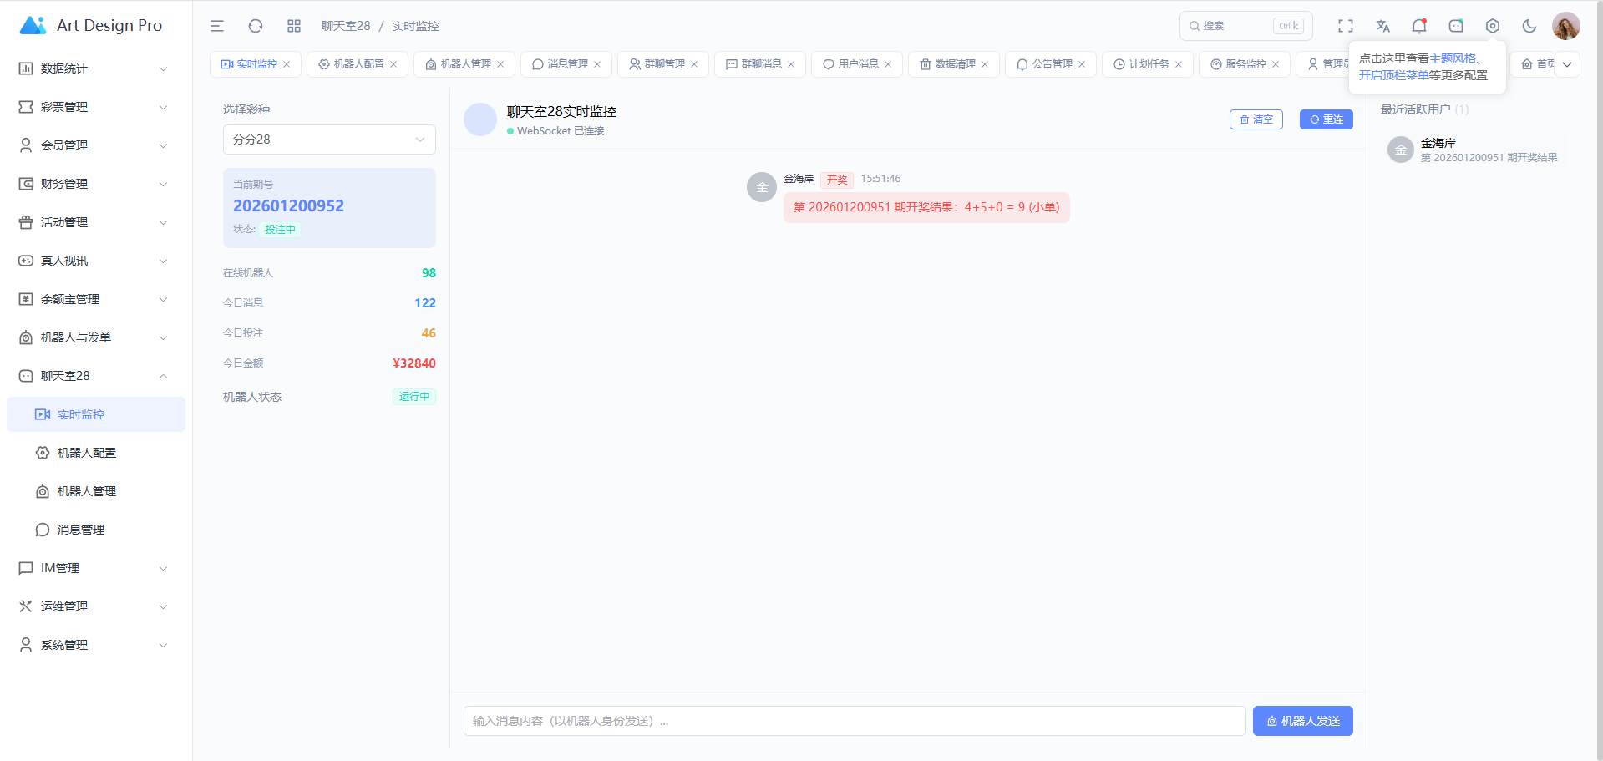Collapse the sidebar with the hamburger icon

[217, 26]
